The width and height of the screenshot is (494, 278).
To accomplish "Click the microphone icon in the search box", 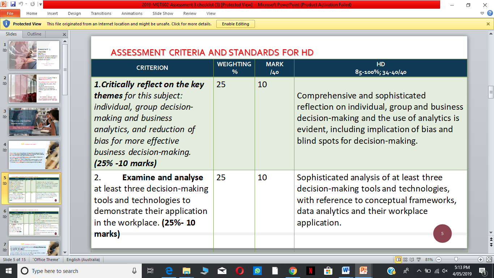I will click(x=135, y=271).
